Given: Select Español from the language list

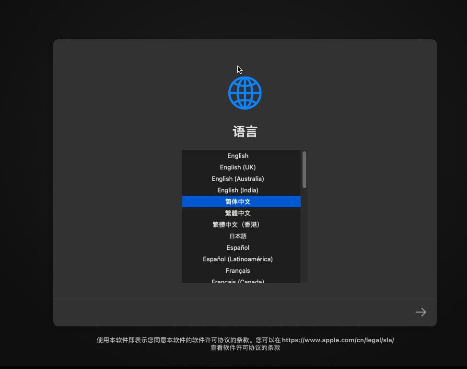Looking at the screenshot, I should coord(238,247).
